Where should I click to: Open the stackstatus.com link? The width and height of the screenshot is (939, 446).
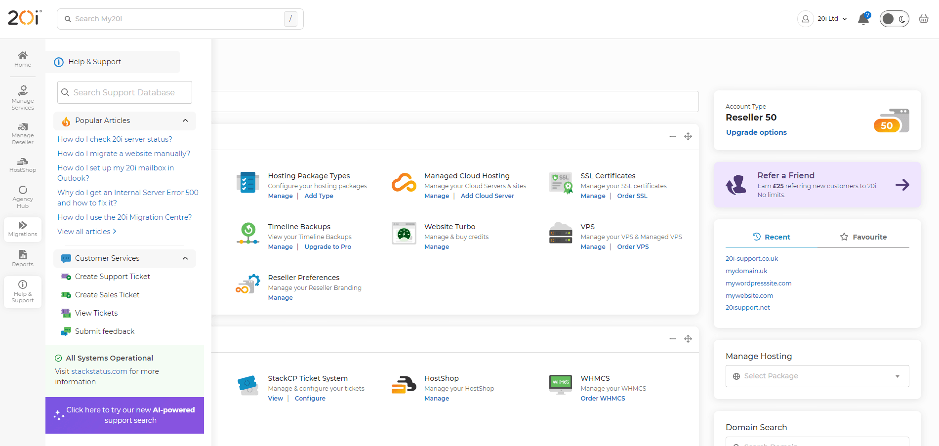coord(99,371)
